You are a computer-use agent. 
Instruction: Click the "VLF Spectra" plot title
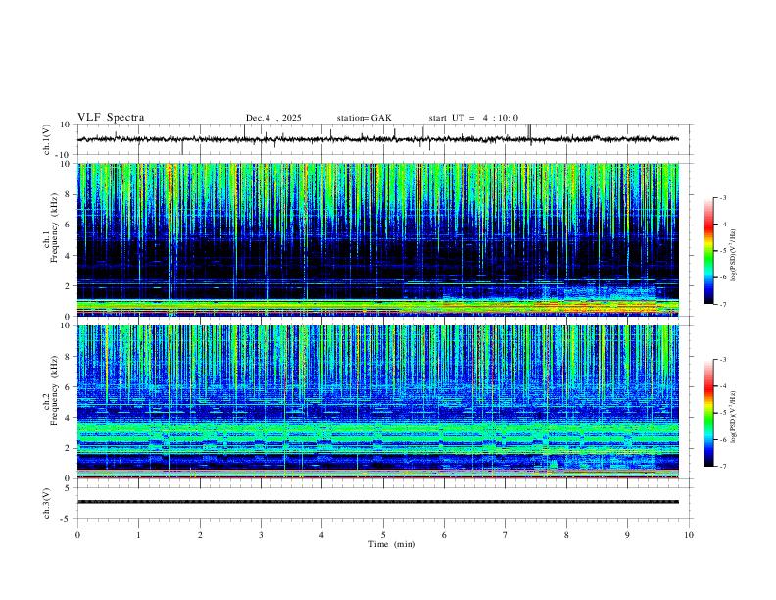(x=111, y=117)
